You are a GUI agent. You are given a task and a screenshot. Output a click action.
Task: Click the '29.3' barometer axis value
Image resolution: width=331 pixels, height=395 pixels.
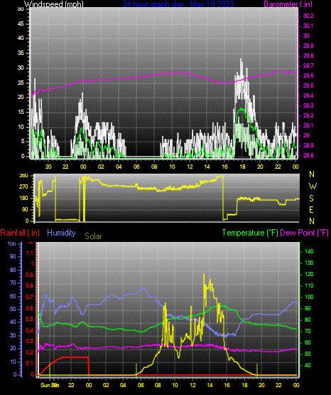(x=308, y=105)
